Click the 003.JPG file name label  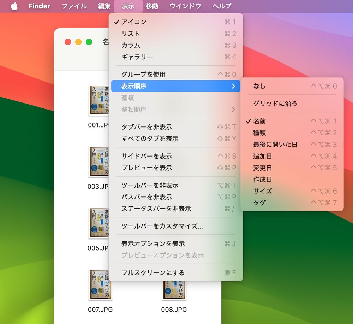click(98, 187)
